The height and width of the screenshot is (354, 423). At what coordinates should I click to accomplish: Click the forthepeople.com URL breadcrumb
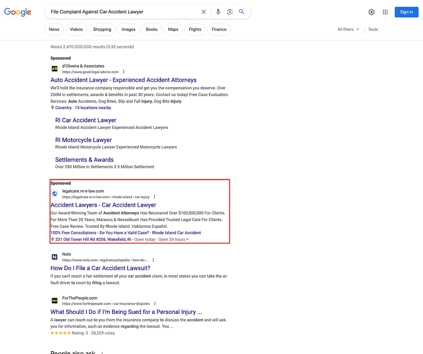click(x=106, y=304)
